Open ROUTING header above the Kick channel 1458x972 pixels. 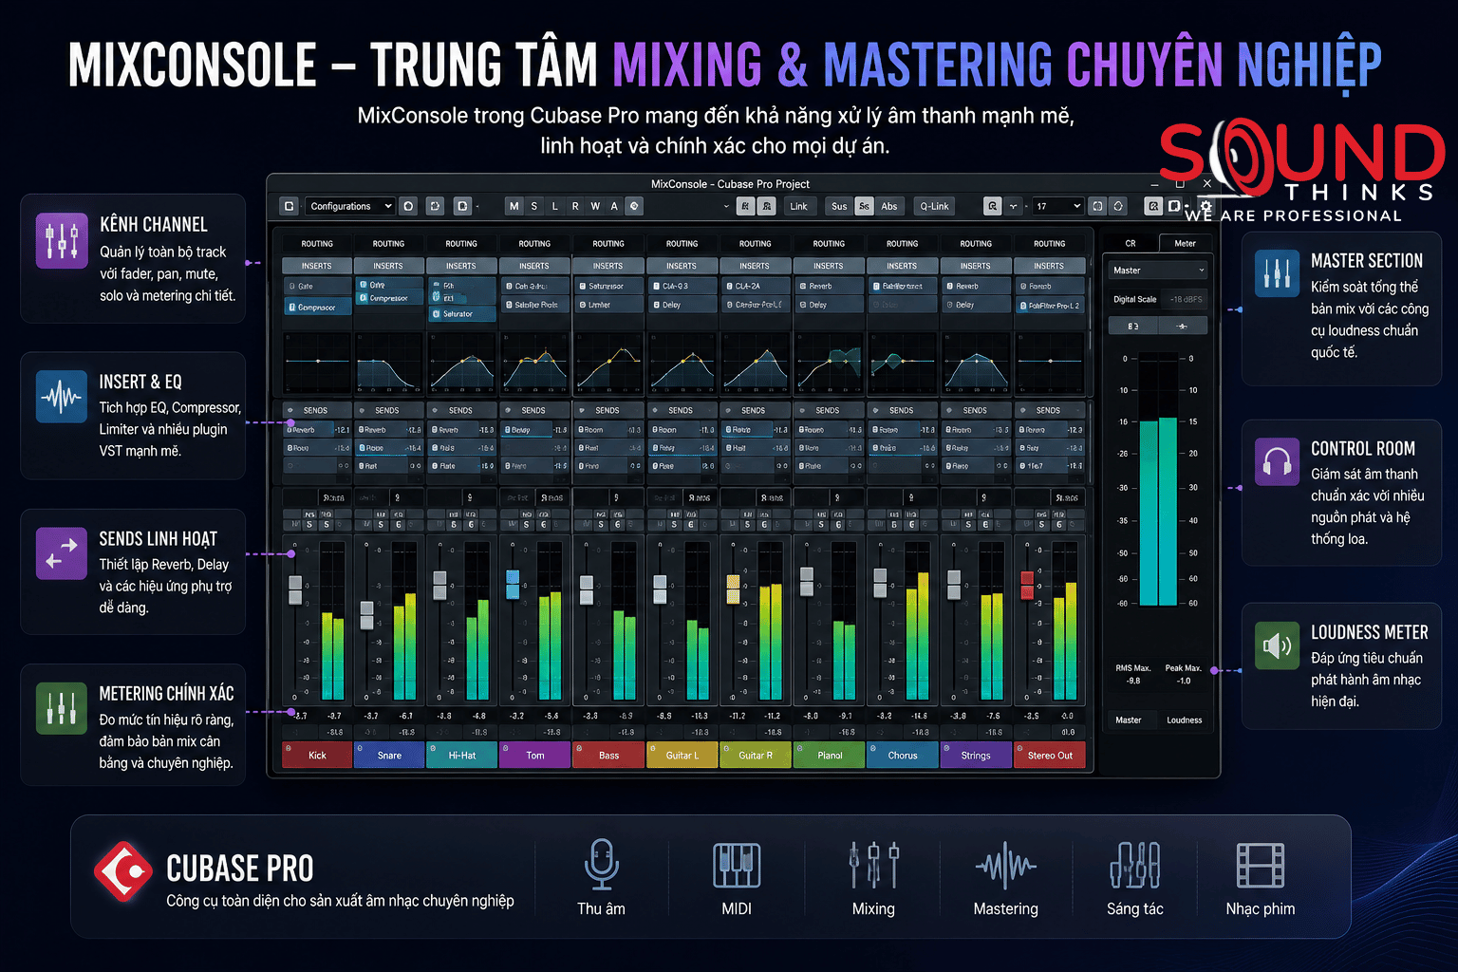tap(317, 244)
